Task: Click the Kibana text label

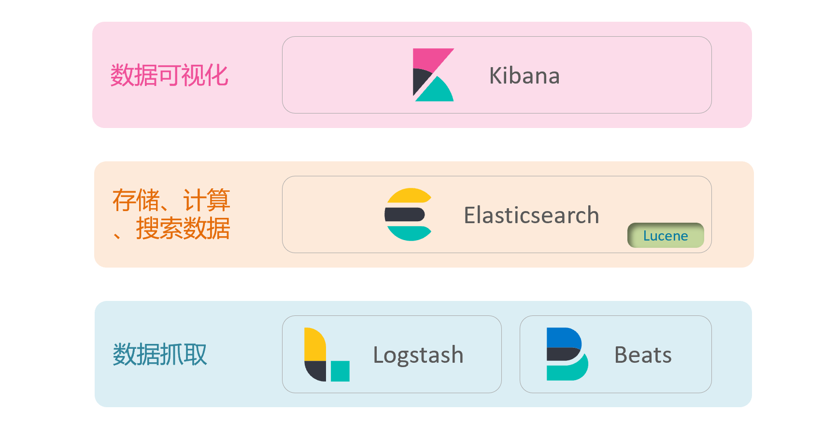Action: coord(524,76)
